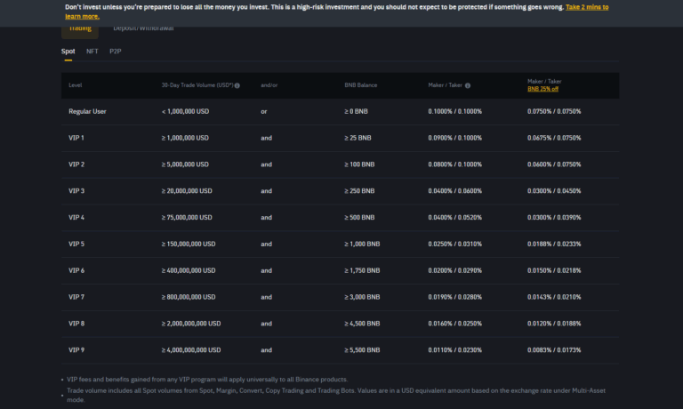Click the '0.0600% / 0.0750%' discounted fee cell
The image size is (683, 409).
[554, 164]
